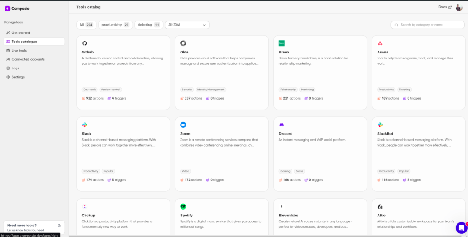Click the Gaming tag on Discord
Image resolution: width=468 pixels, height=237 pixels.
(x=285, y=171)
